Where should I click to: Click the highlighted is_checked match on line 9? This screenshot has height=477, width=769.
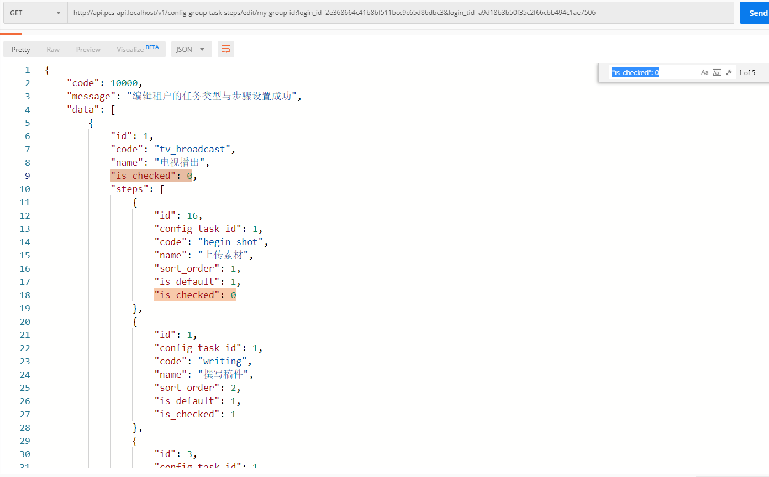pos(151,176)
